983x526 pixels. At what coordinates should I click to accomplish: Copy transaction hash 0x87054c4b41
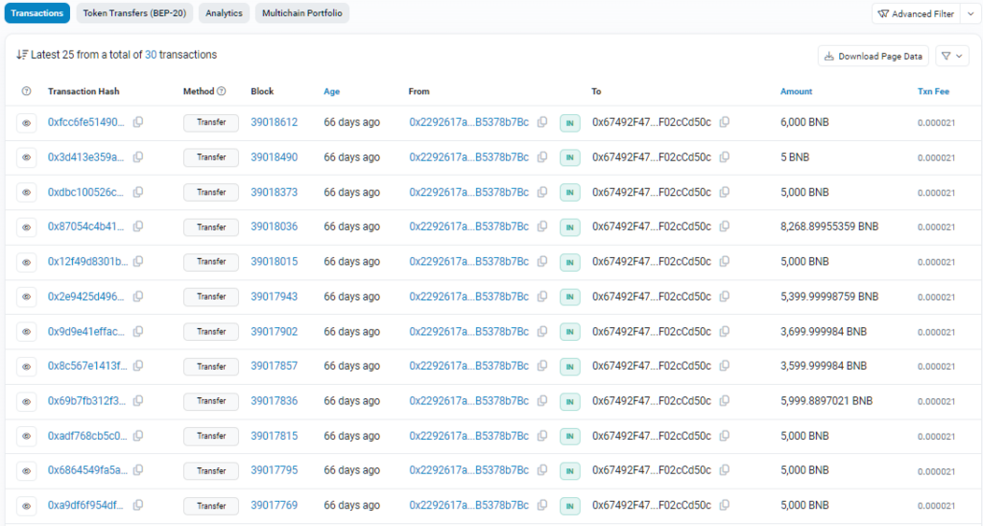click(x=138, y=227)
